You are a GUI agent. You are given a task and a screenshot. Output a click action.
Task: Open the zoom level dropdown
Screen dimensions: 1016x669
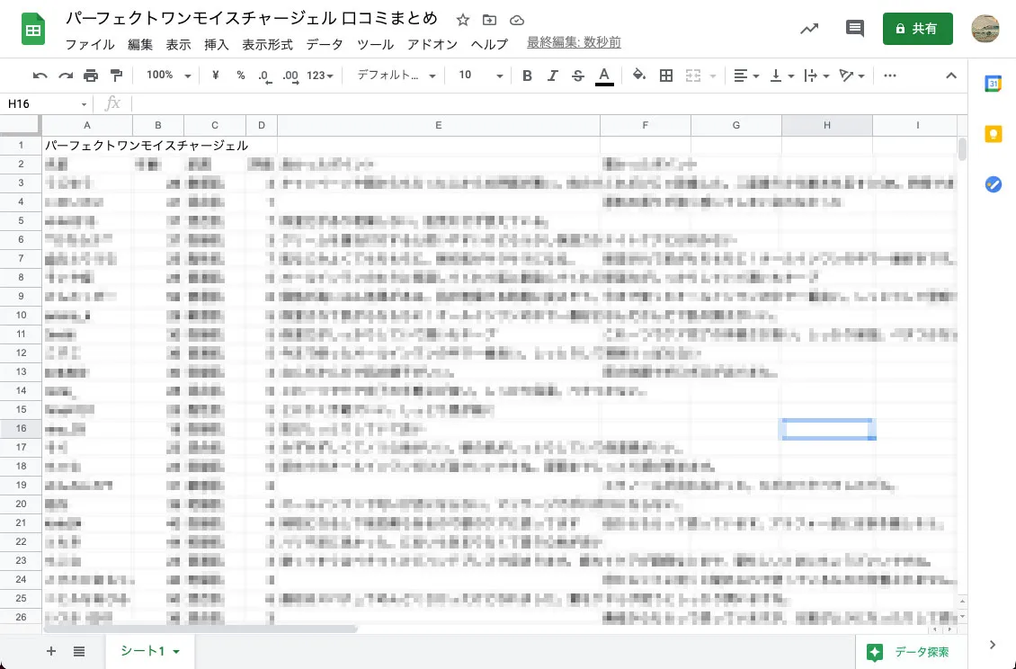click(x=167, y=76)
